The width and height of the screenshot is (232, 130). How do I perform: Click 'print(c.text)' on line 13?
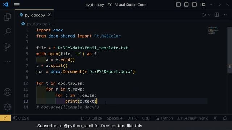pos(81,101)
